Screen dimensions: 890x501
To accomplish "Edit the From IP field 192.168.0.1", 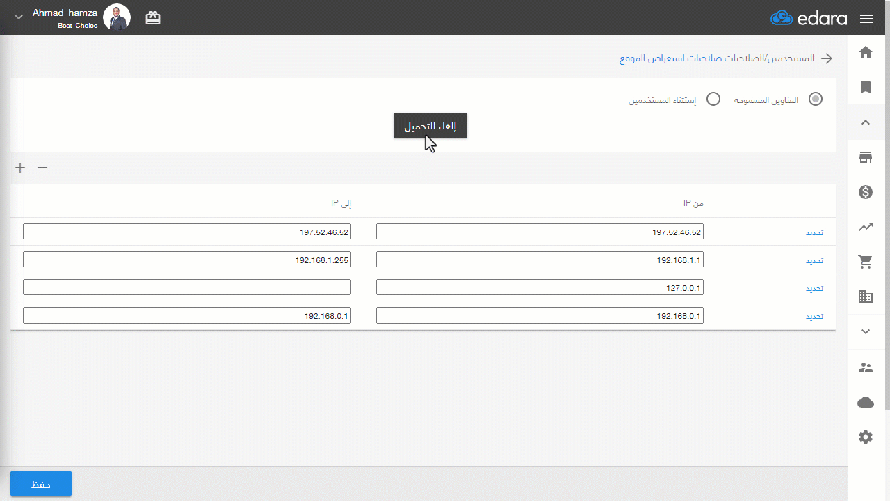I will (540, 315).
